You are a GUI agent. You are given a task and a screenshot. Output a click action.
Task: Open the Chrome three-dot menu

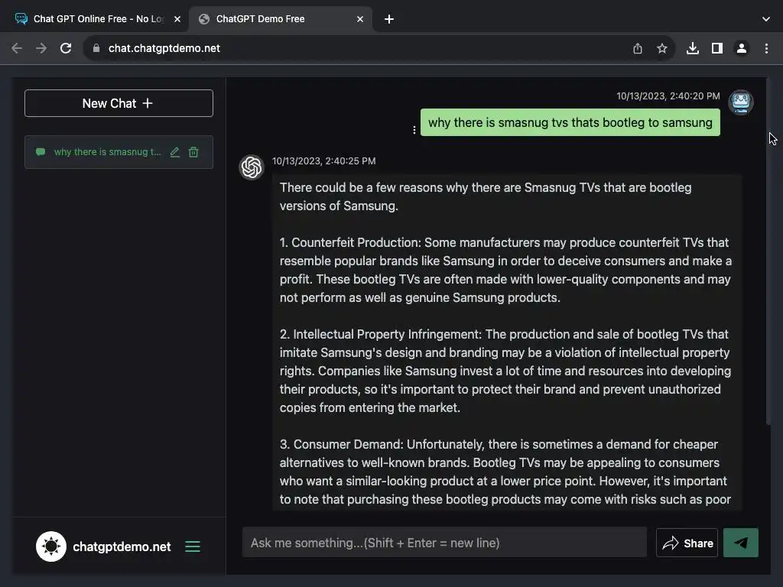tap(766, 48)
